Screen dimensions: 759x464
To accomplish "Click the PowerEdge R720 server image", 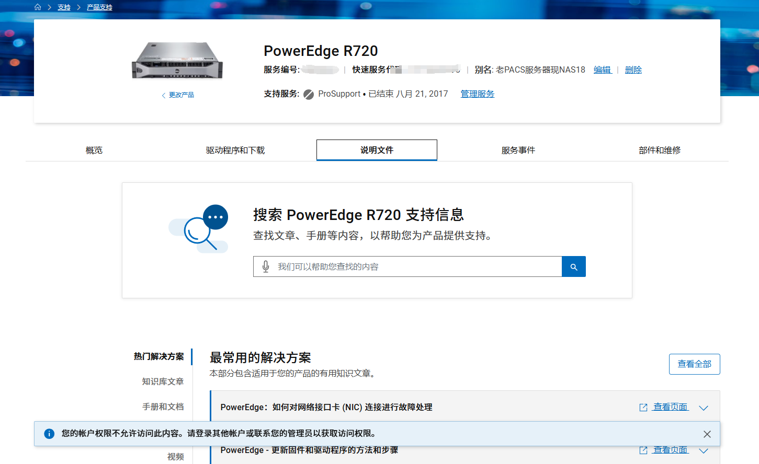I will pyautogui.click(x=177, y=61).
